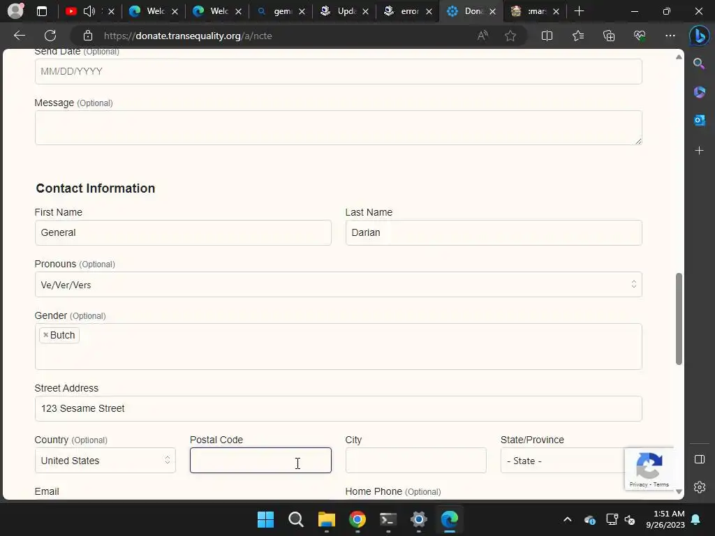
Task: Click the scrollbar down arrow
Action: [679, 491]
